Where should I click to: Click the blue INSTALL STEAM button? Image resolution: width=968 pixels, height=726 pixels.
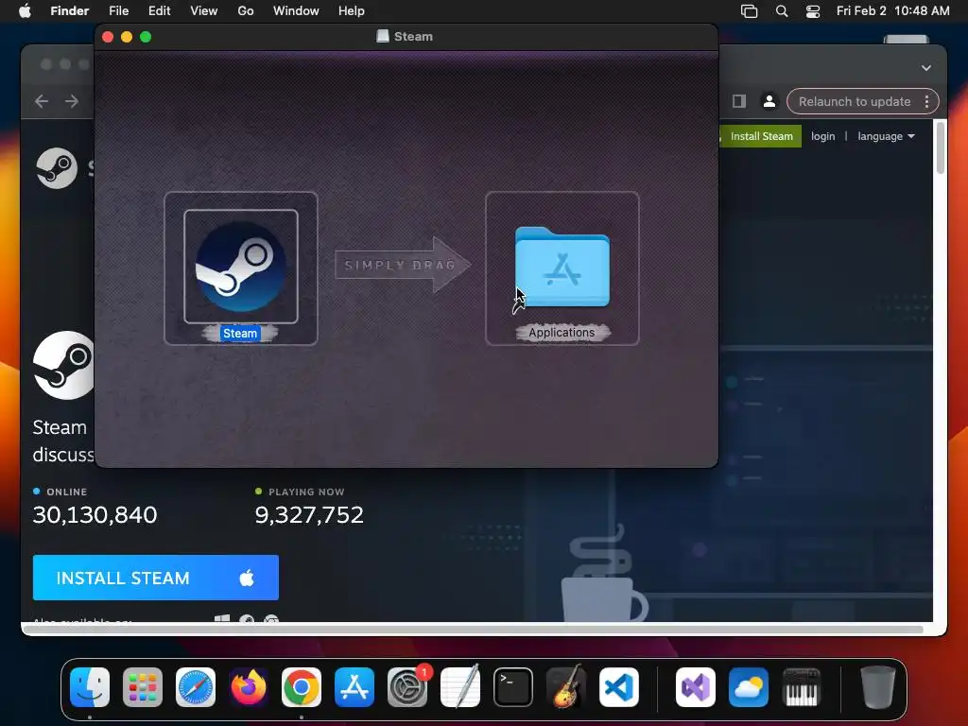pos(156,578)
